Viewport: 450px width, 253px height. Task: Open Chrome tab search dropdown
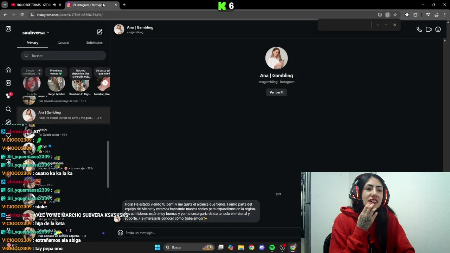click(x=5, y=5)
